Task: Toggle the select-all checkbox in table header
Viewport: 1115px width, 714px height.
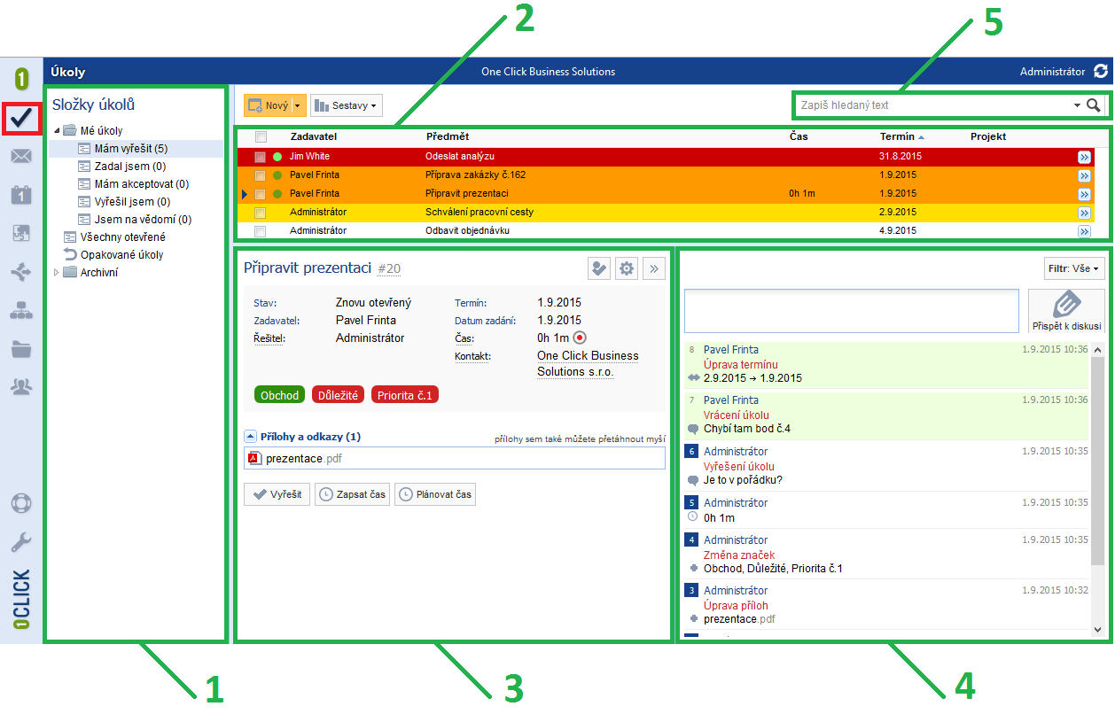Action: point(261,137)
